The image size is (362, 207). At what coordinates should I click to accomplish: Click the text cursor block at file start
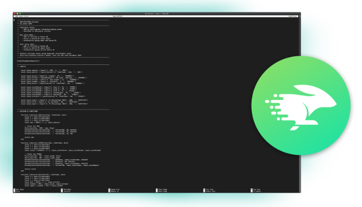pos(14,20)
